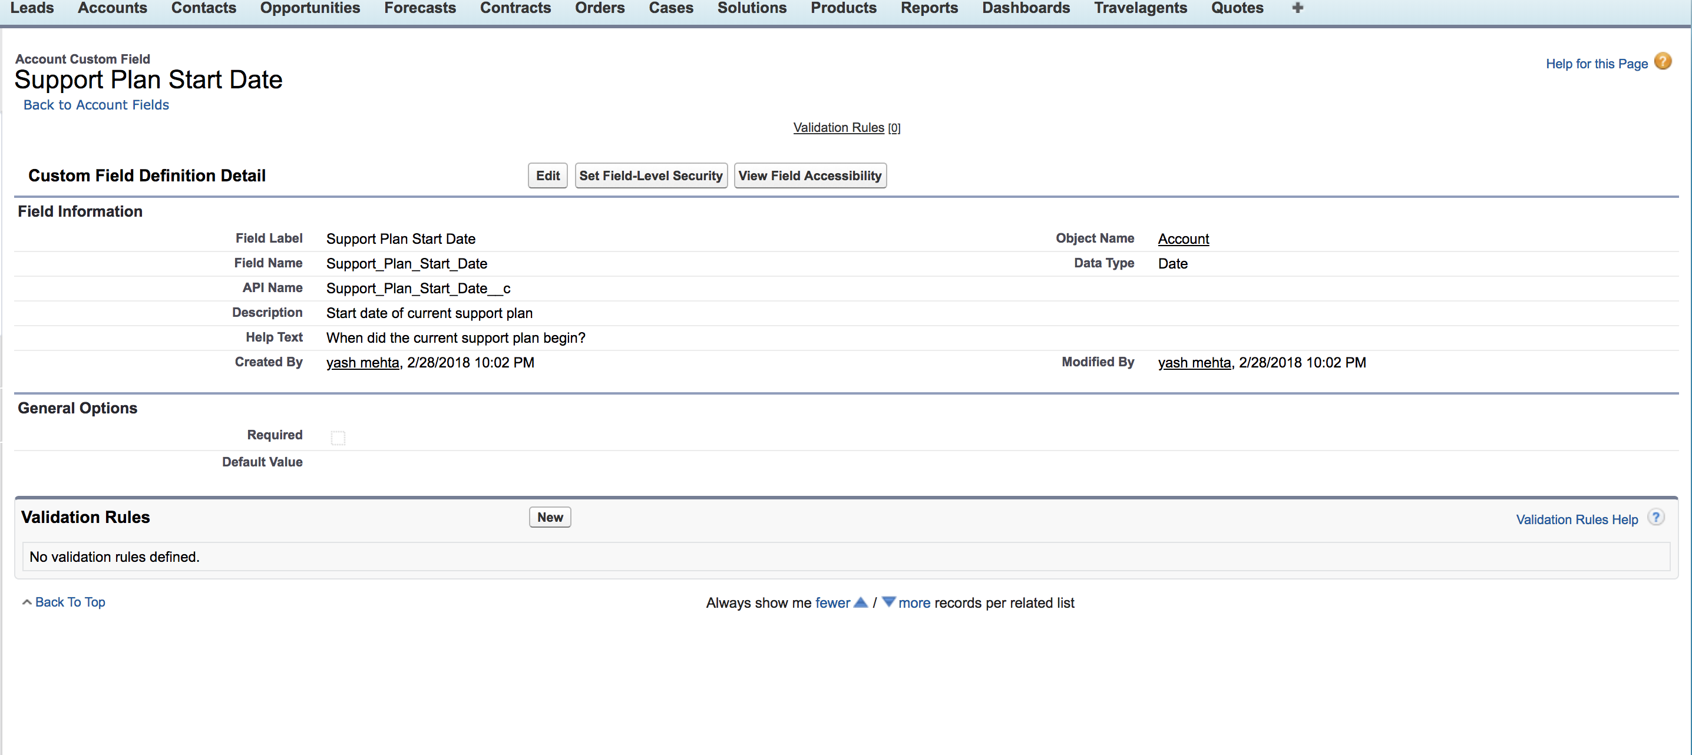The image size is (1692, 755).
Task: Click the Help for this Page question icon
Action: (x=1663, y=62)
